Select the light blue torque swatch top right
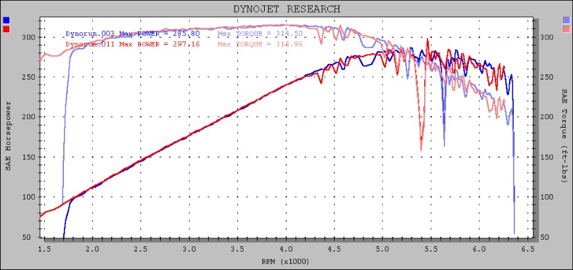This screenshot has height=270, width=573. click(566, 20)
